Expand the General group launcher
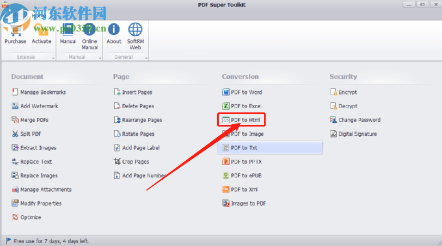The width and height of the screenshot is (442, 246). point(146,58)
